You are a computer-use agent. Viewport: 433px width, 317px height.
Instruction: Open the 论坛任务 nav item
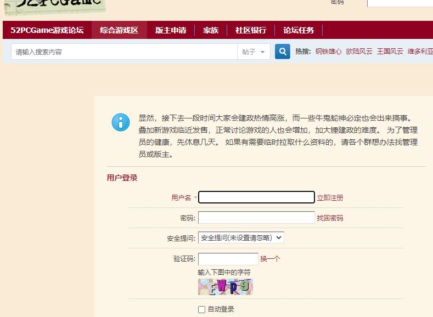tap(299, 30)
